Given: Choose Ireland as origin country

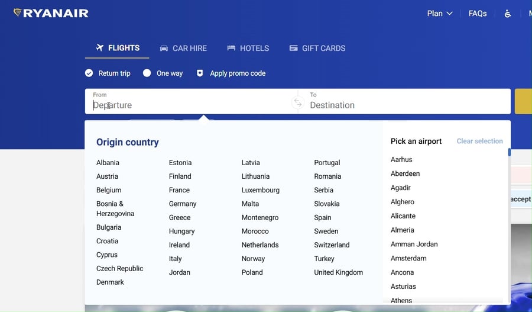Looking at the screenshot, I should point(179,245).
